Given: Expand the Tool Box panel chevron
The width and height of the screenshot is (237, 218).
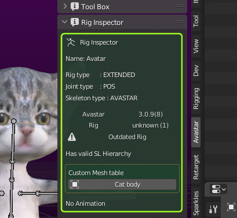Looking at the screenshot, I should coord(65,6).
